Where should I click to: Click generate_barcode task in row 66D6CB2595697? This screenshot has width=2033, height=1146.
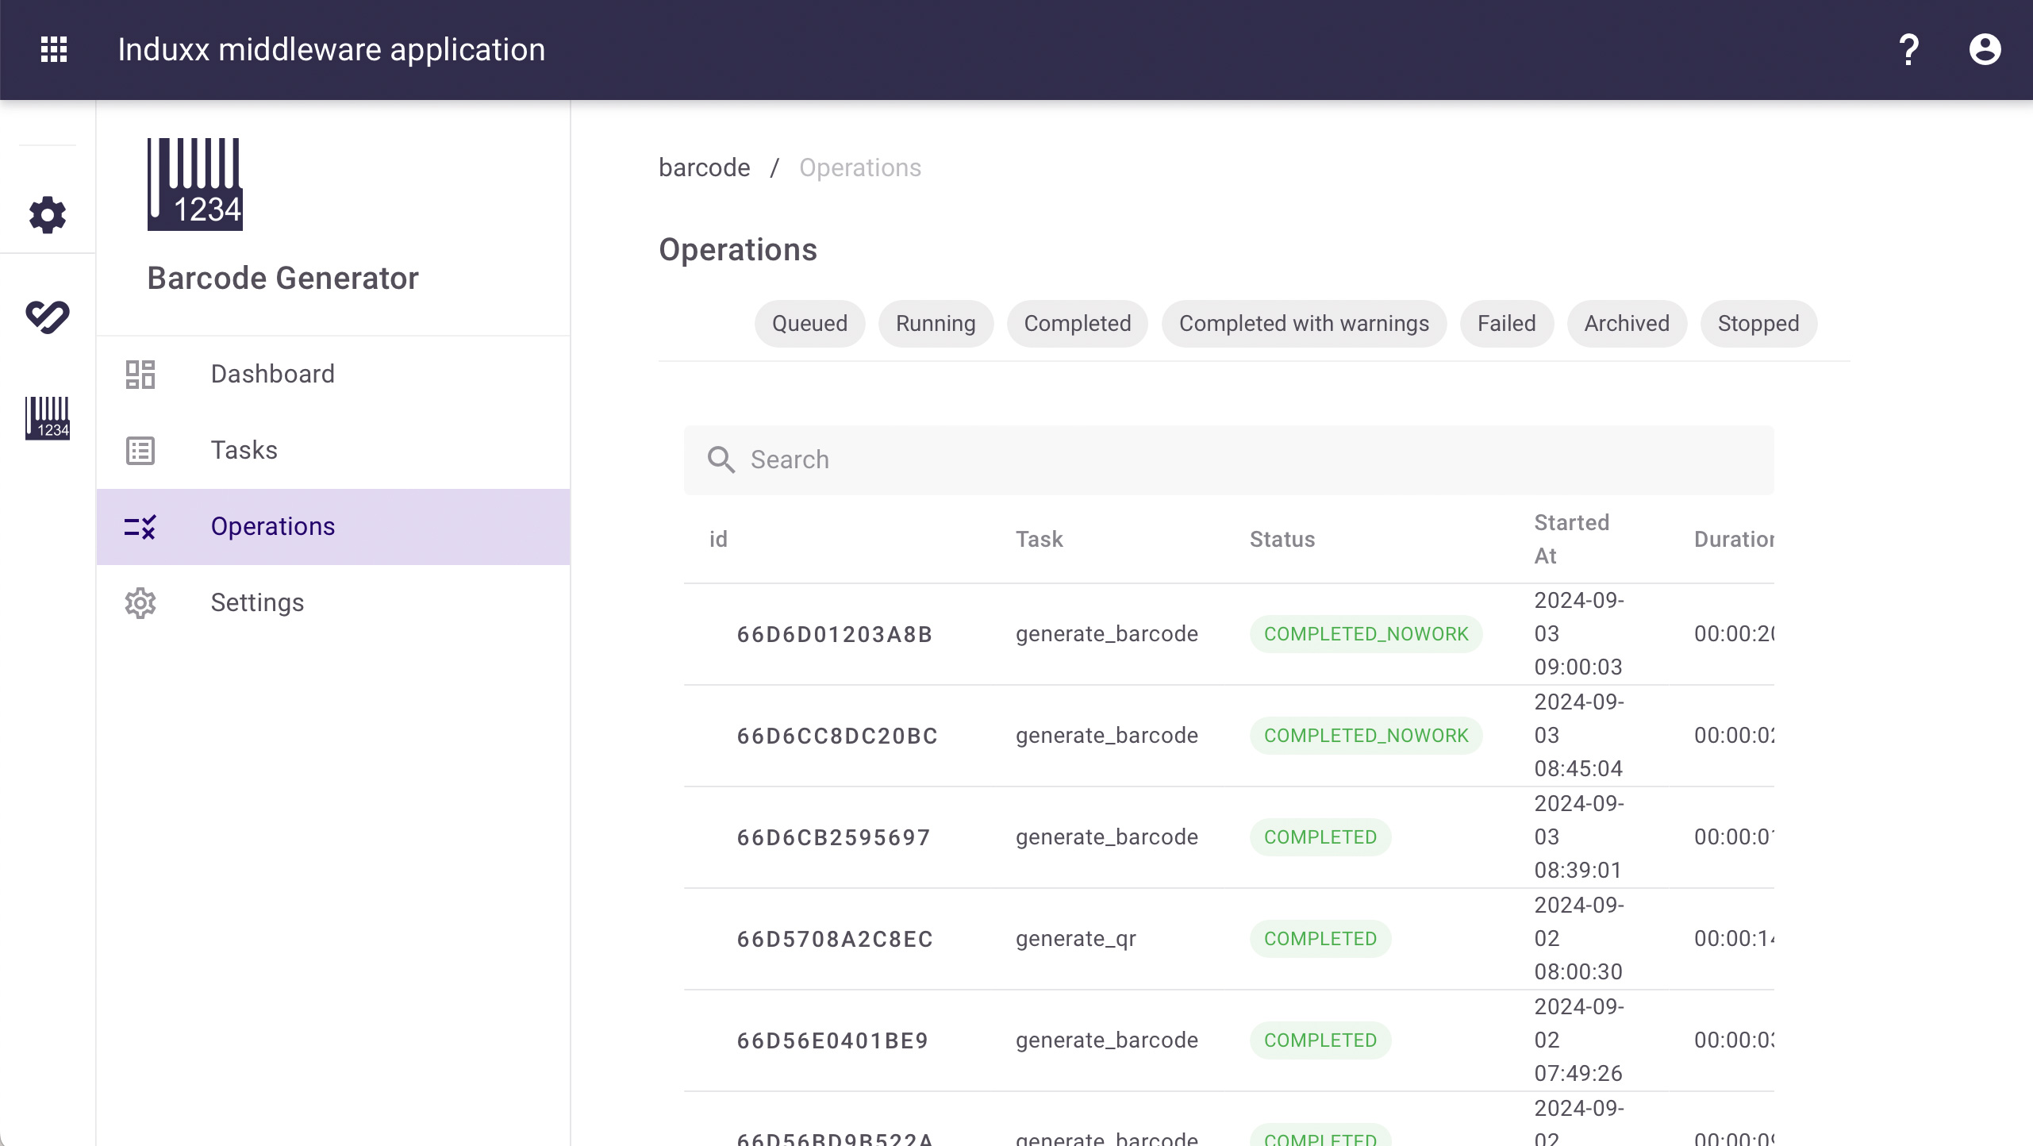coord(1106,837)
